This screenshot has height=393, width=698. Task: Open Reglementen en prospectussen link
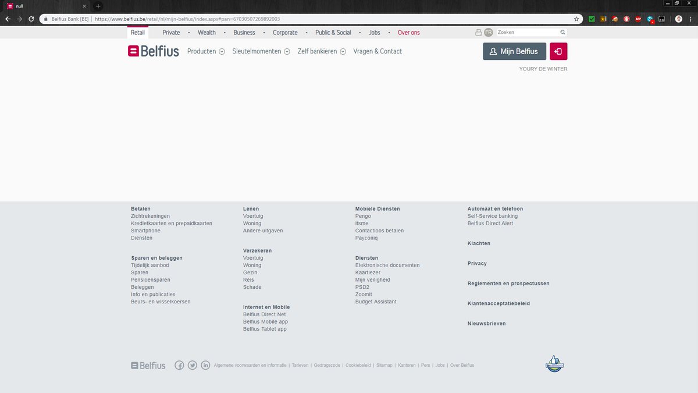click(508, 284)
